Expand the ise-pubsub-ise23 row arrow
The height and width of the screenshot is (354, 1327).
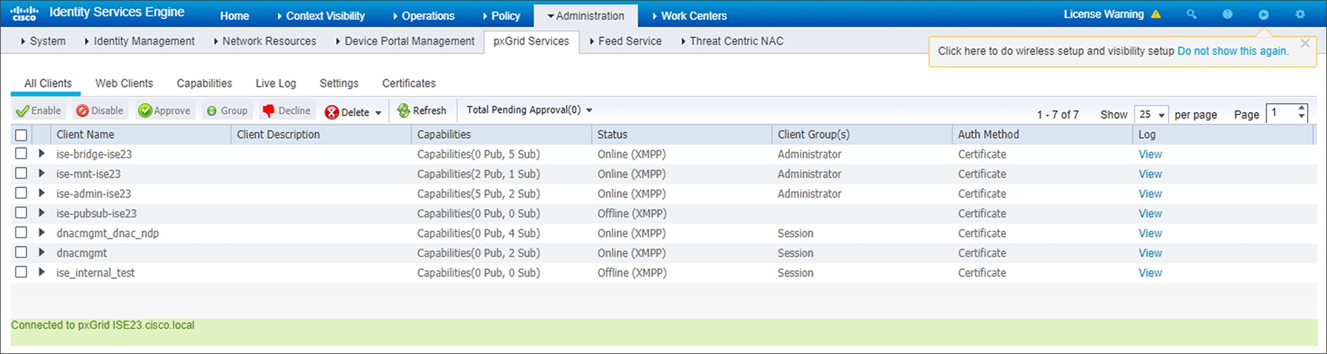[x=41, y=213]
